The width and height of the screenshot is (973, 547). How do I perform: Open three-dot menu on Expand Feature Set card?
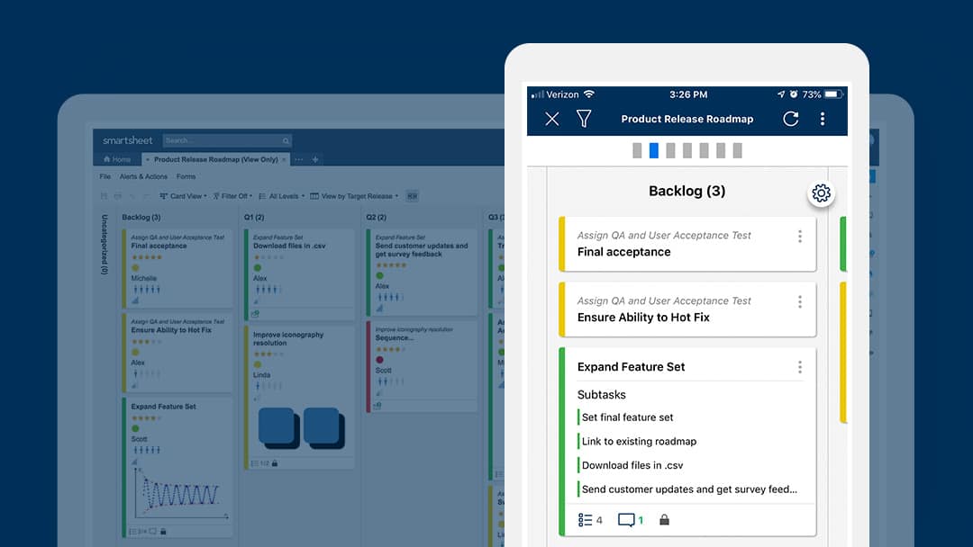(799, 367)
